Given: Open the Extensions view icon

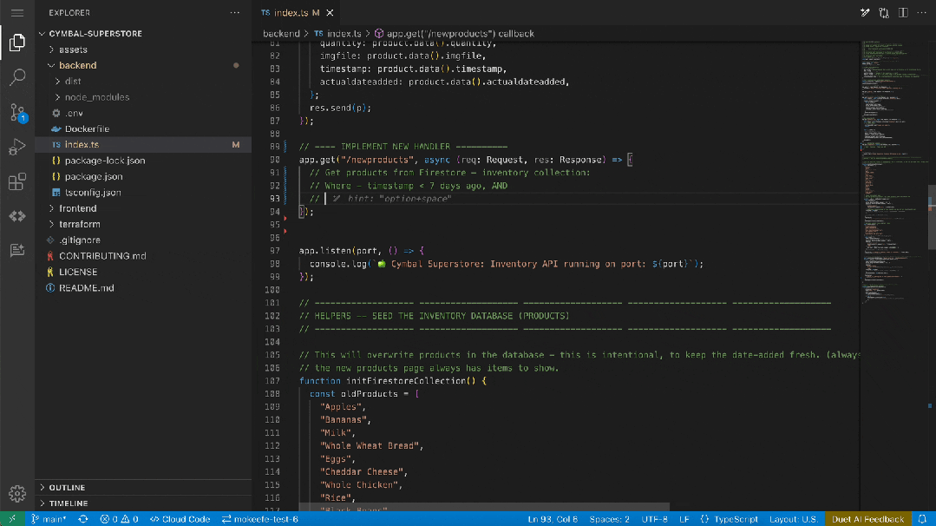Looking at the screenshot, I should click(x=17, y=181).
